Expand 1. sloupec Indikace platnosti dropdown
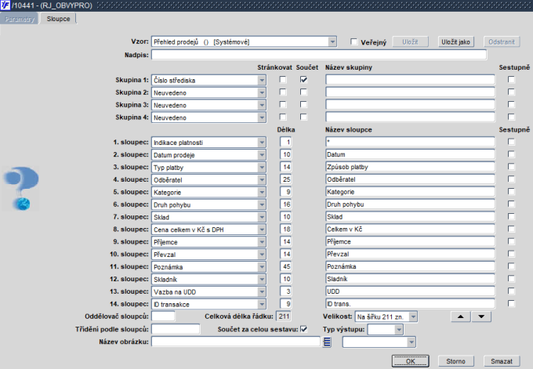This screenshot has height=369, width=533. coord(261,143)
